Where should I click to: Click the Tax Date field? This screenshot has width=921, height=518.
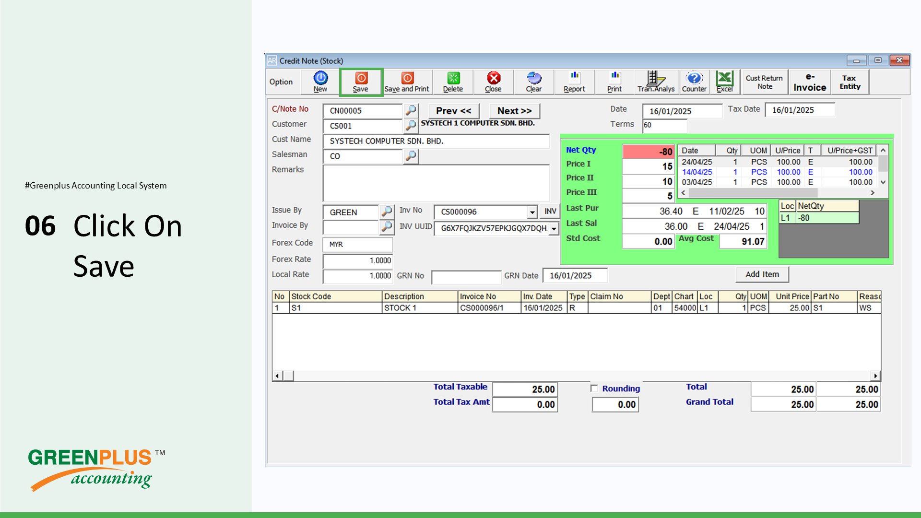pos(800,110)
